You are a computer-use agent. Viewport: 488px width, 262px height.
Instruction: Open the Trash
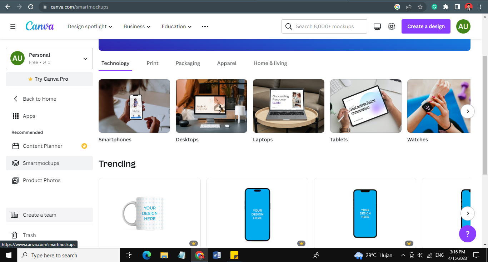[29, 235]
